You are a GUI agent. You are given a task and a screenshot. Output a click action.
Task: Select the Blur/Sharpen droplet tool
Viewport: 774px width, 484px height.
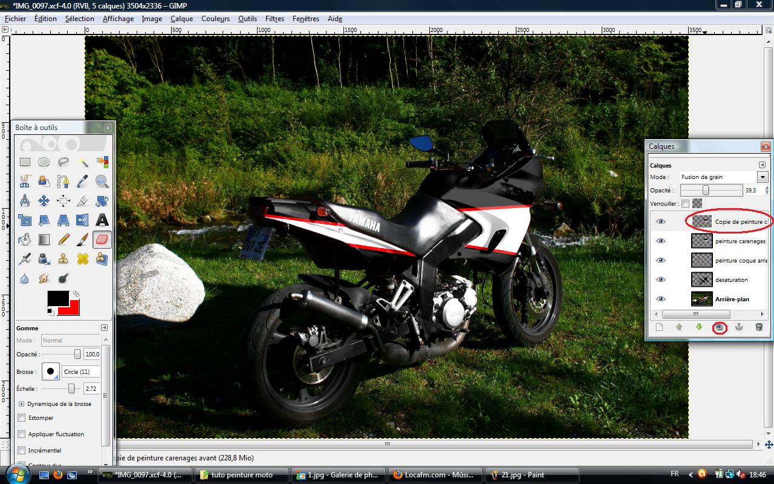[x=25, y=278]
